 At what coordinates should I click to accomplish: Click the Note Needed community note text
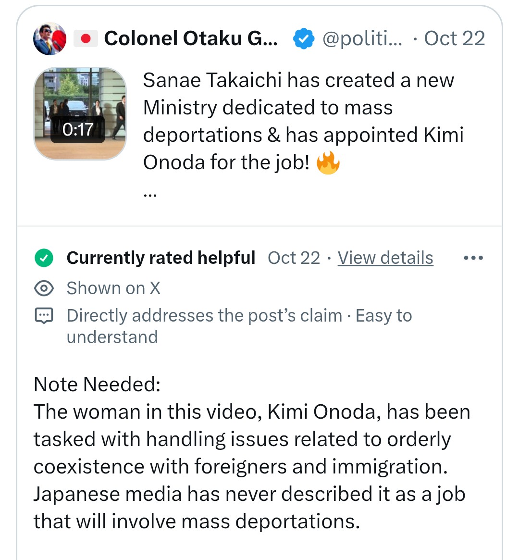click(252, 453)
